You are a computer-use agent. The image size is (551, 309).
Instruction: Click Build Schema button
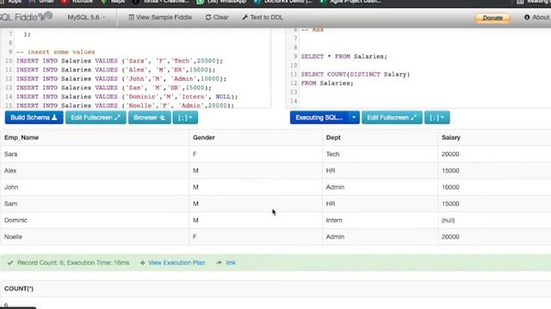[34, 118]
